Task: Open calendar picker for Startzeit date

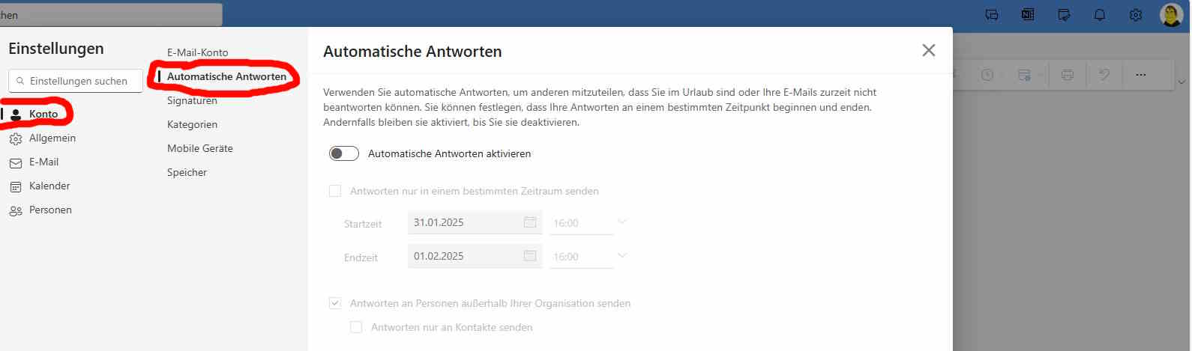Action: (529, 222)
